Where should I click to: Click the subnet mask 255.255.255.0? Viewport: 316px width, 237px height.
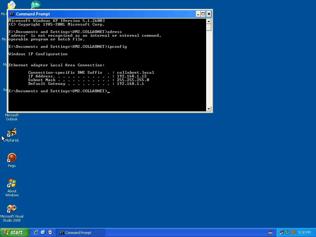coord(133,80)
